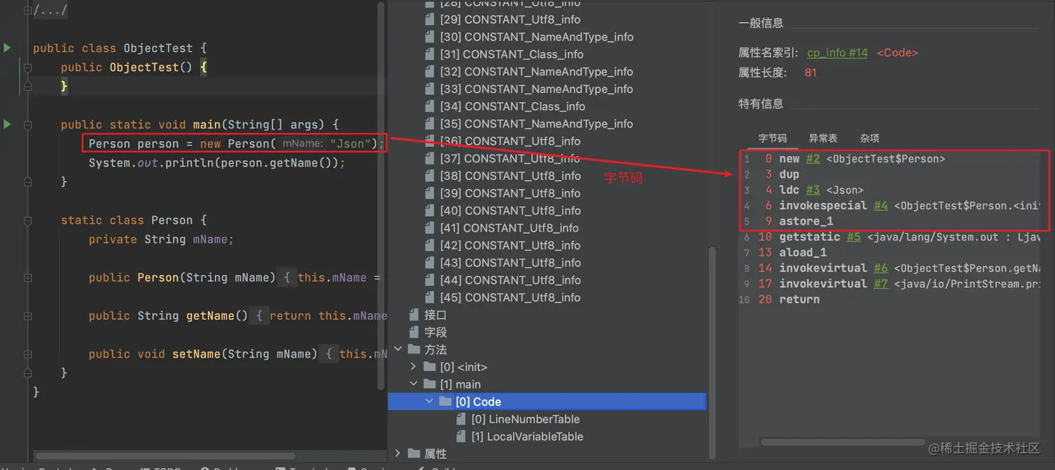
Task: Click the run icon next to ObjectTest class
Action: (x=6, y=47)
